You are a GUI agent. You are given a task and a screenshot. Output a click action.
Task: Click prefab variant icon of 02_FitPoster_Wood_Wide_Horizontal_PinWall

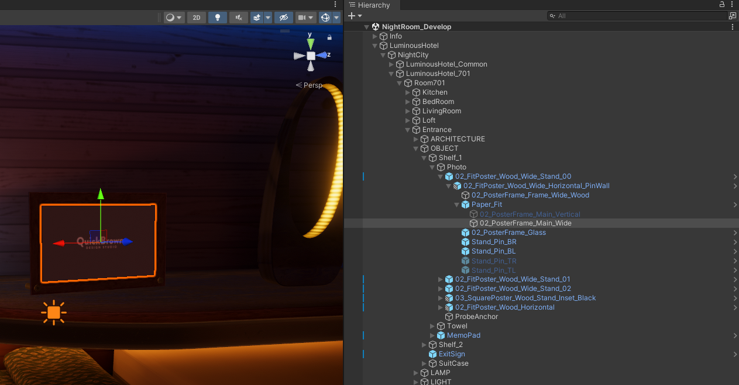(458, 186)
